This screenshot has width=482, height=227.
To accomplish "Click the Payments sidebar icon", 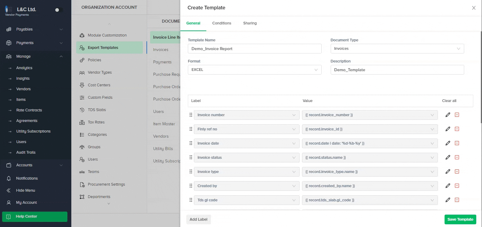I will click(9, 43).
